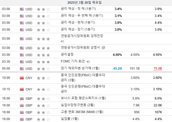The image size is (172, 122).
Task: Click importance stars on FOMC 기자 회견 row
Action: pos(43,62)
